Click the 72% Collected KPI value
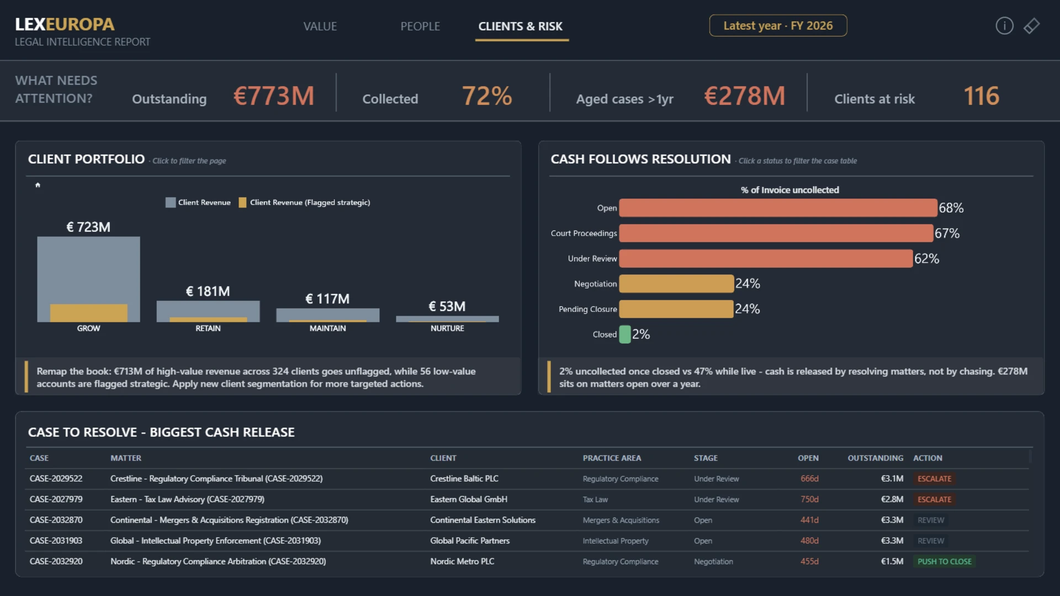Viewport: 1060px width, 596px height. coord(487,96)
